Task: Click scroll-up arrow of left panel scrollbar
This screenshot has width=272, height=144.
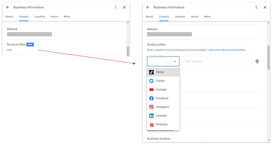Action: pos(128,23)
